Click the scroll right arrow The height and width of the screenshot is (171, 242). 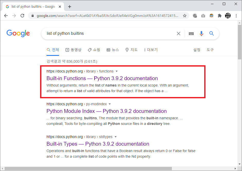coord(235,168)
